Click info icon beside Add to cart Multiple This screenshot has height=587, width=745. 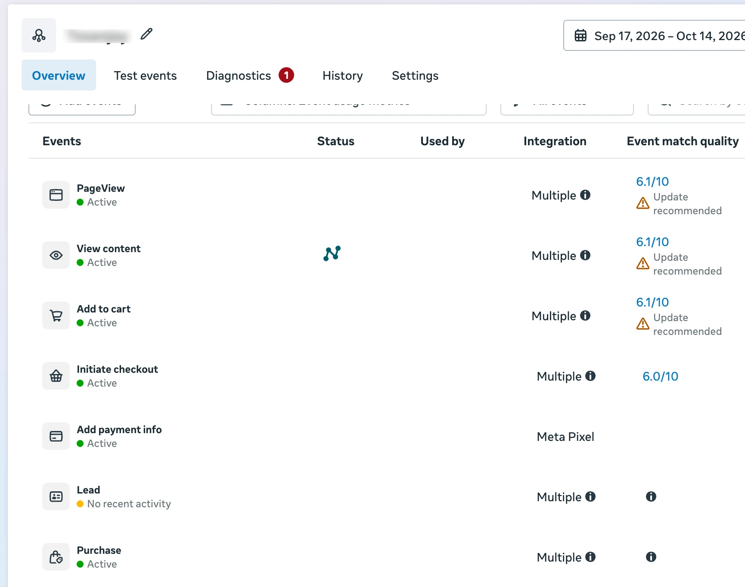point(585,315)
